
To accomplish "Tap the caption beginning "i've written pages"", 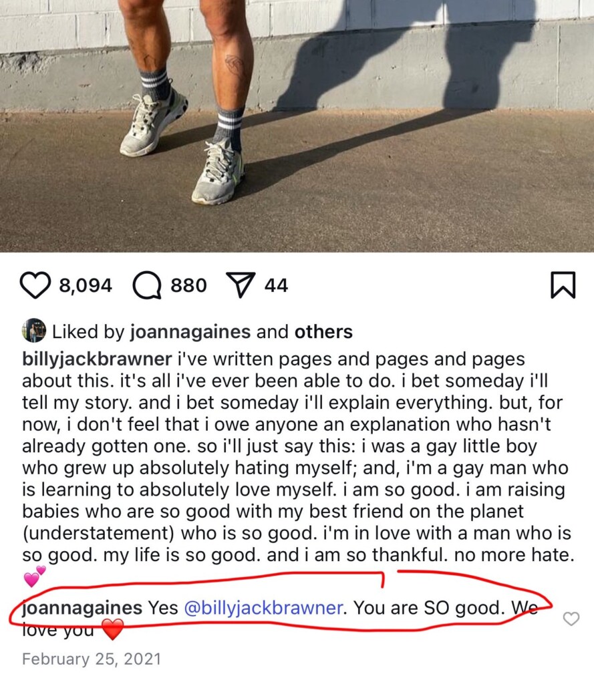I will [x=297, y=457].
